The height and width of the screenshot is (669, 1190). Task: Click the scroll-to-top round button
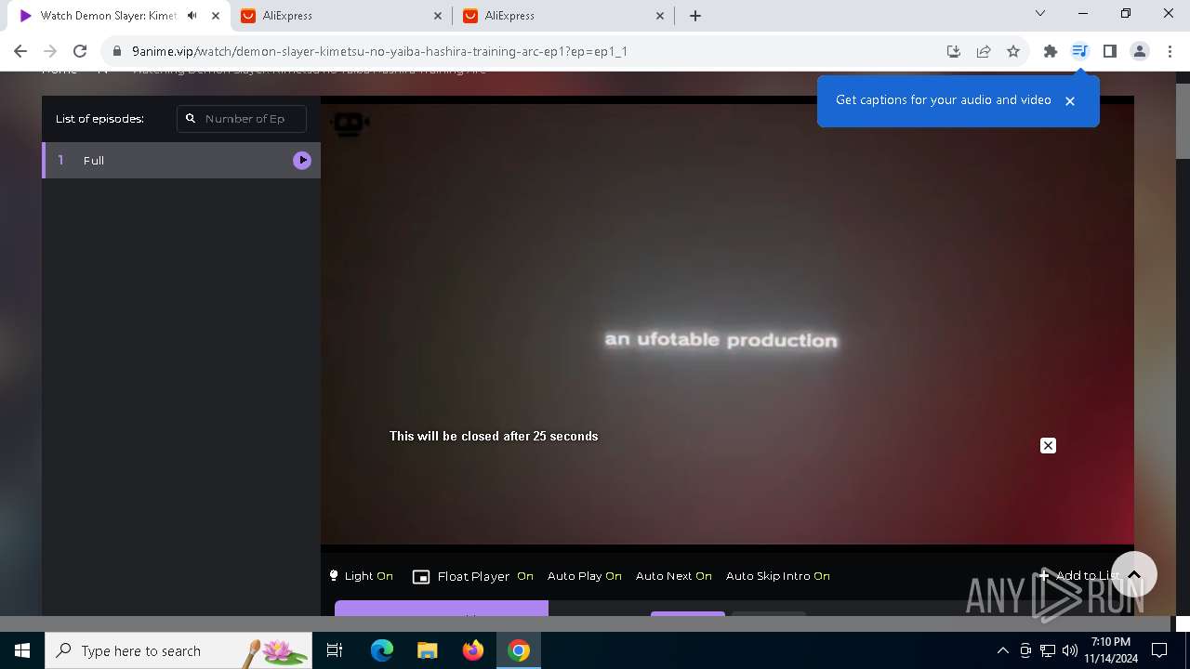(x=1133, y=574)
